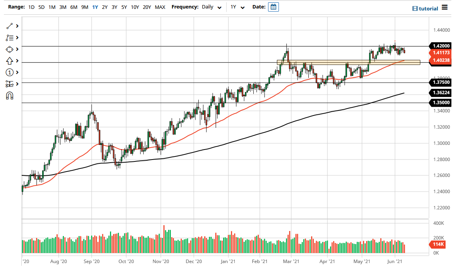Set range to 3Y

pos(114,7)
